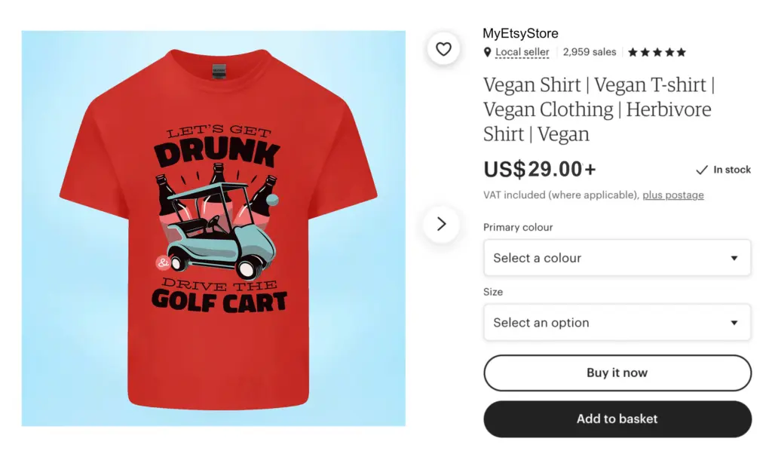Open the Primary colour dropdown arrow

point(734,258)
